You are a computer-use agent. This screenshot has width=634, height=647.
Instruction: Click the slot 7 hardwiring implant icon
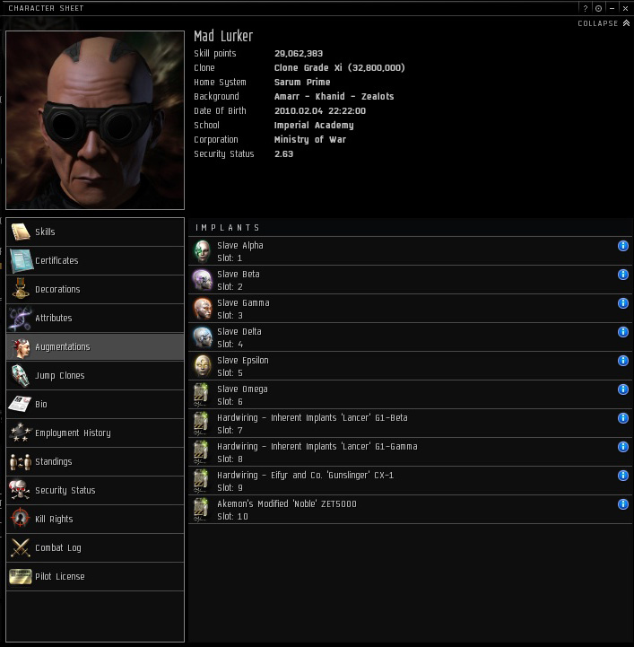click(202, 424)
